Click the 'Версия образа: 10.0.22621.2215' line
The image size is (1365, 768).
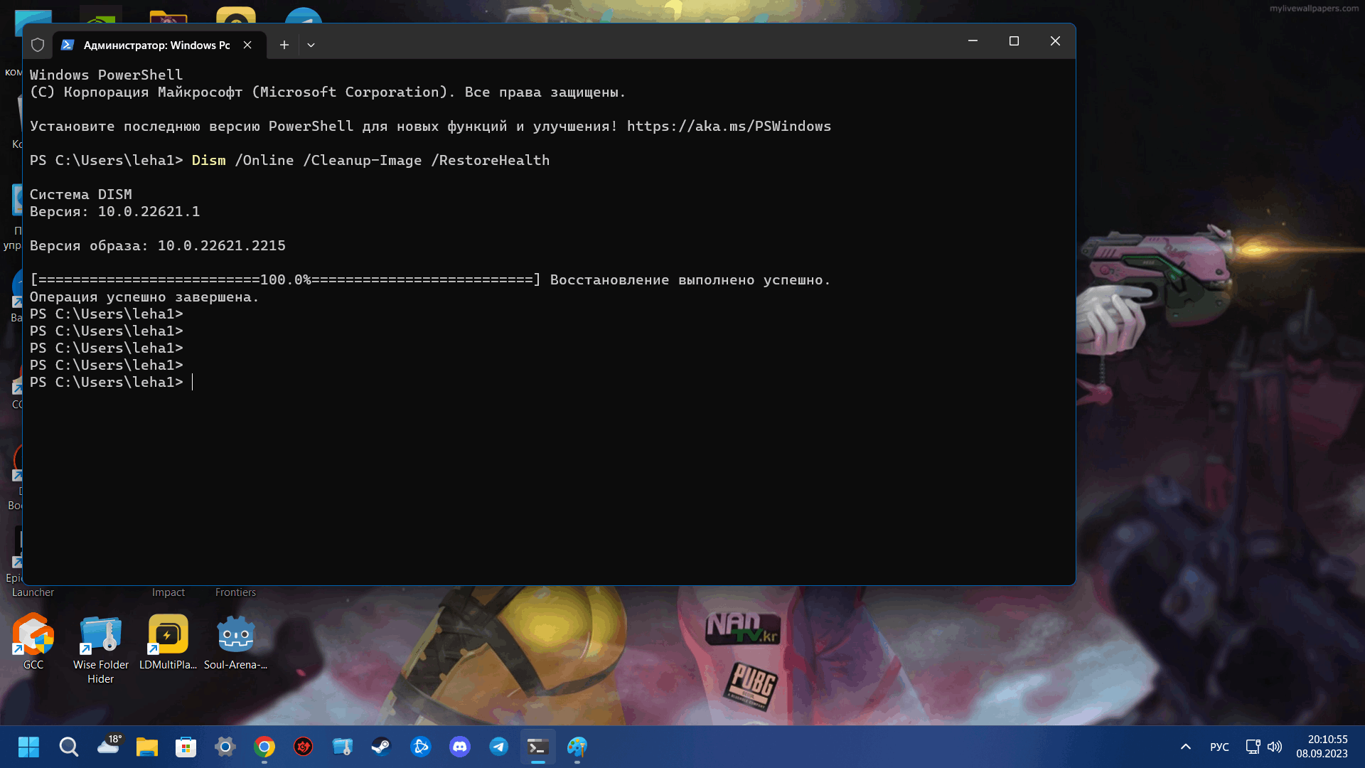click(157, 245)
